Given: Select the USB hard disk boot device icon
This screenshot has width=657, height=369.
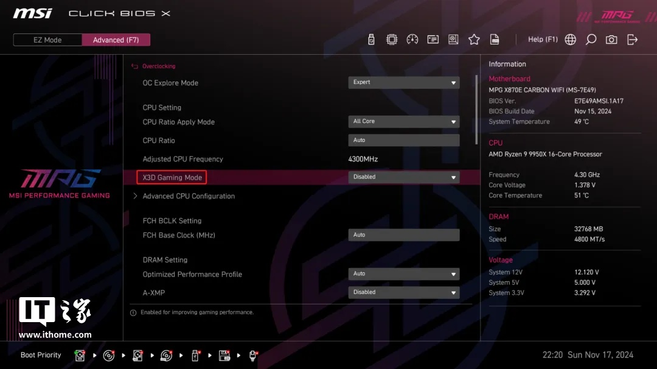Looking at the screenshot, I should [137, 356].
